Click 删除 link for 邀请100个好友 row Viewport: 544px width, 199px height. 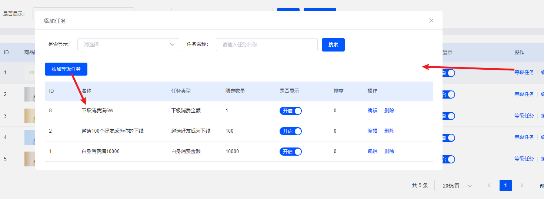coord(389,131)
